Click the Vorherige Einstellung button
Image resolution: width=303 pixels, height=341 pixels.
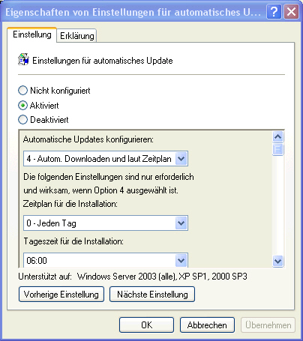point(61,295)
